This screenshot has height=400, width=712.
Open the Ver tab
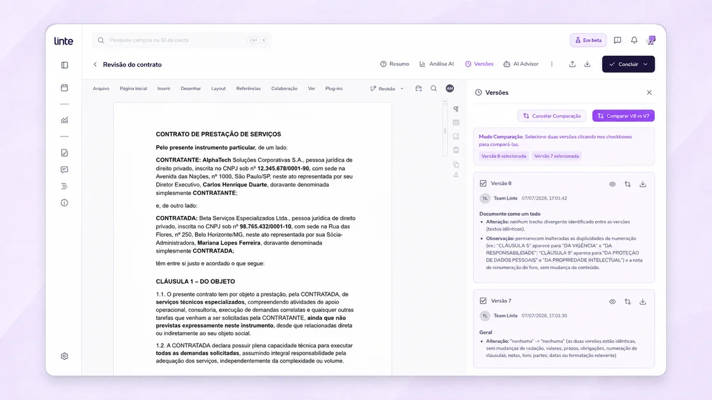(x=311, y=88)
